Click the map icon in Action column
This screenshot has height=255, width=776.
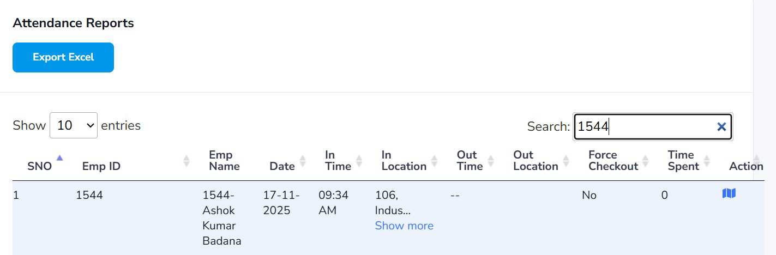[x=729, y=193]
